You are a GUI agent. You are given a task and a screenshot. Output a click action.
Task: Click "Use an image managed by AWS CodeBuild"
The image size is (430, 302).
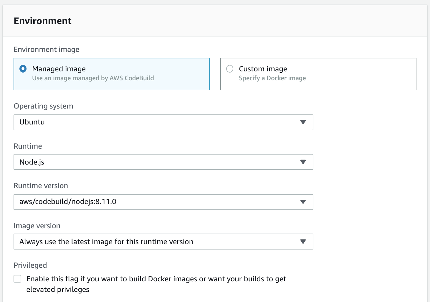93,78
